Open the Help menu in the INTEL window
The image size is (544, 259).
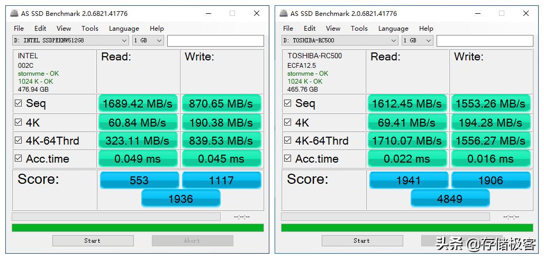(x=157, y=29)
